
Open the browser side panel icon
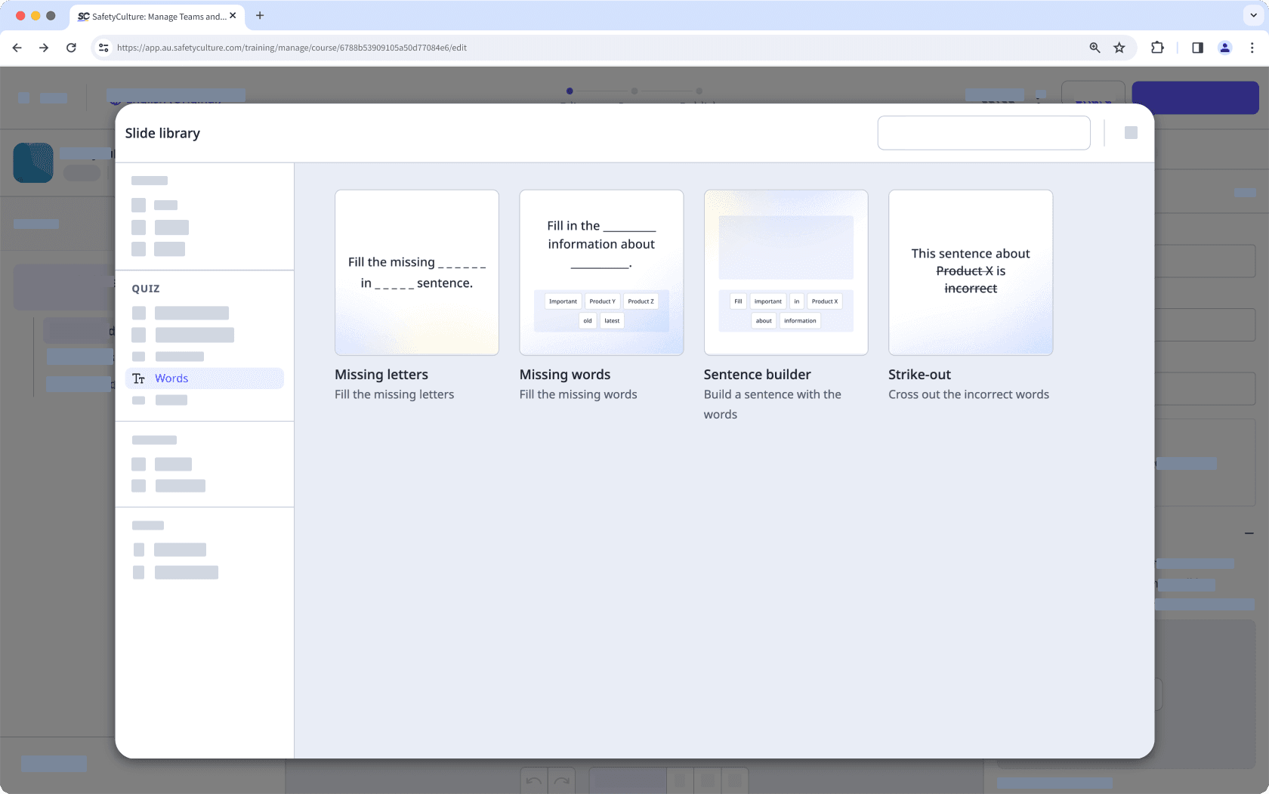click(x=1197, y=47)
